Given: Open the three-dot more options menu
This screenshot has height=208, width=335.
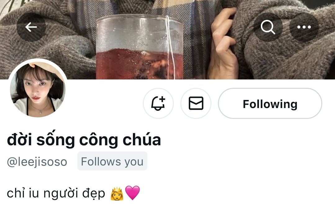Looking at the screenshot, I should point(304,27).
